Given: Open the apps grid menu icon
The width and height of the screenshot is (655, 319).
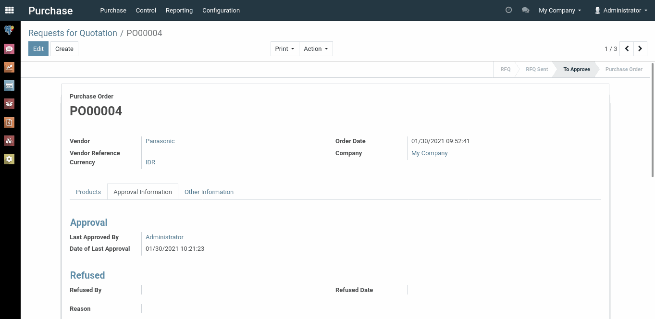Looking at the screenshot, I should [10, 10].
